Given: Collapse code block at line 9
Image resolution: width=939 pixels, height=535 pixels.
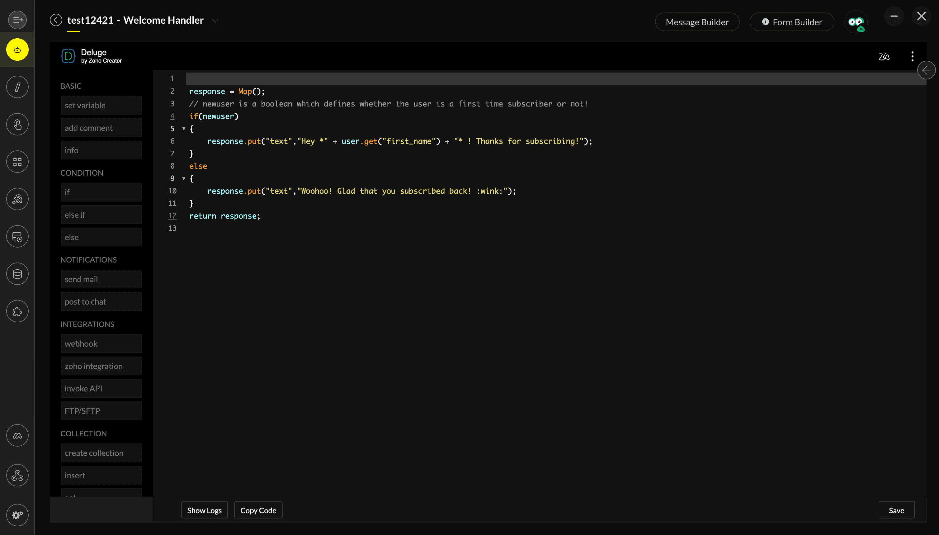Looking at the screenshot, I should [184, 178].
